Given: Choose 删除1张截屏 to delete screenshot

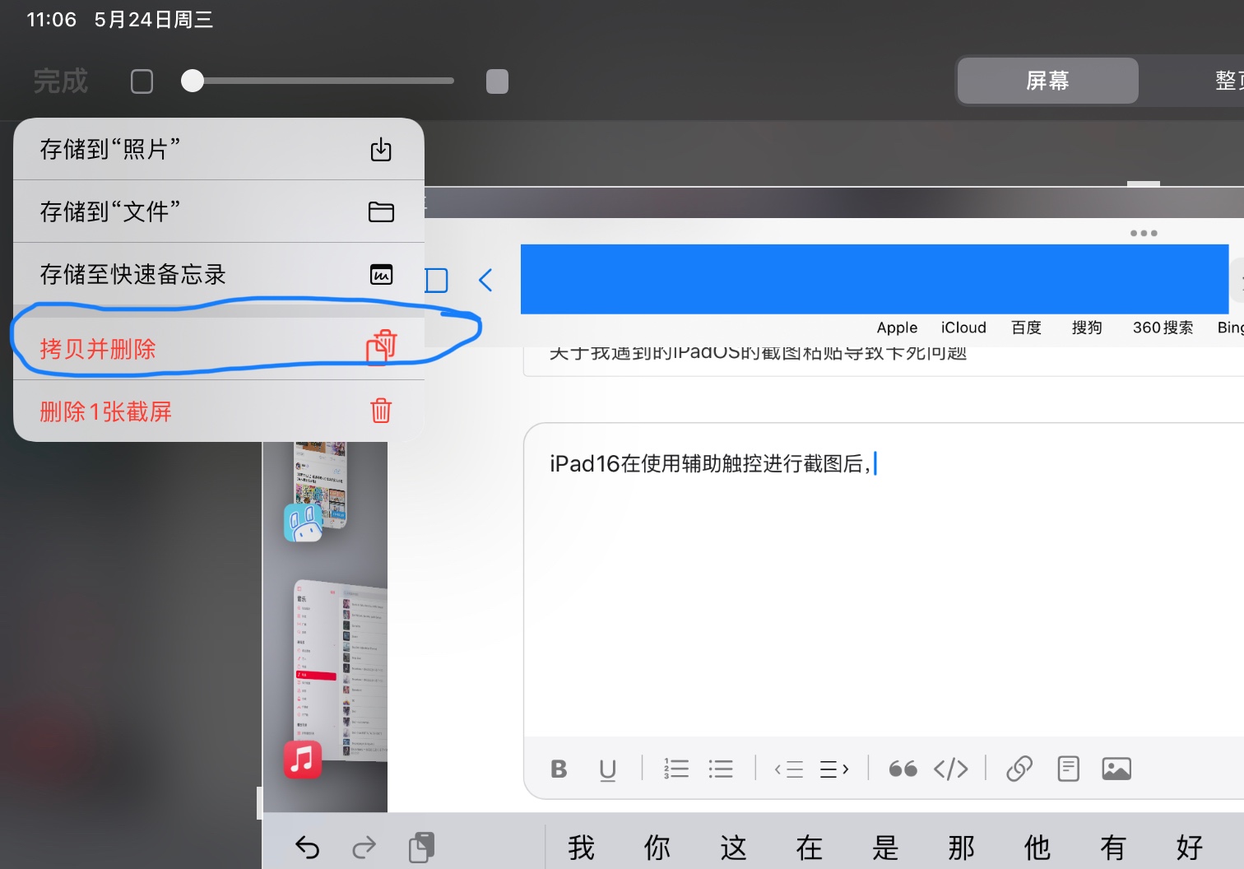Looking at the screenshot, I should (x=219, y=411).
